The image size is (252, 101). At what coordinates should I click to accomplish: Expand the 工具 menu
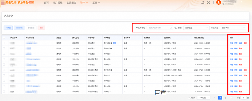tap(96, 3)
